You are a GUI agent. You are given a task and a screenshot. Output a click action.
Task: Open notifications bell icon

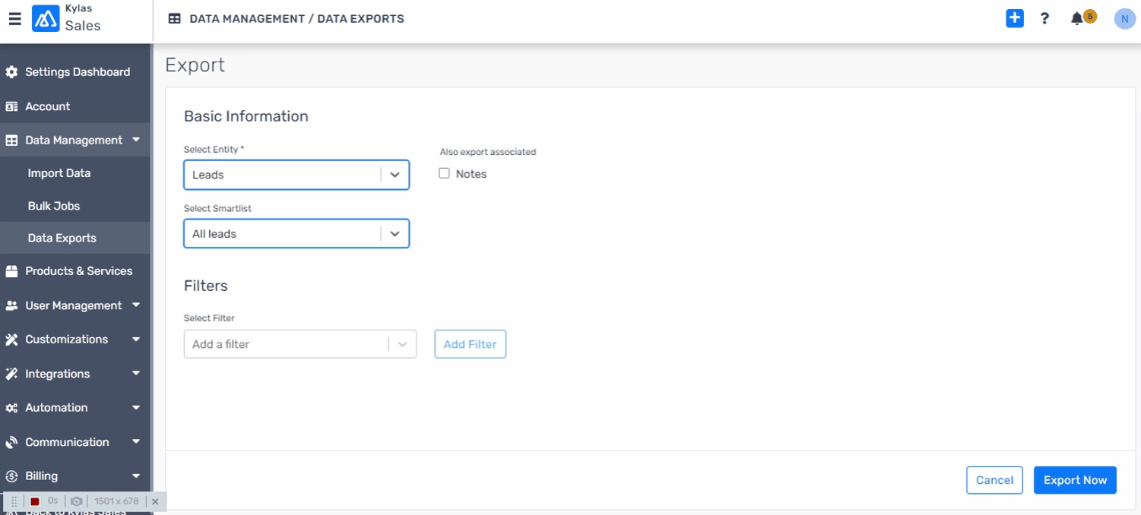click(1077, 19)
